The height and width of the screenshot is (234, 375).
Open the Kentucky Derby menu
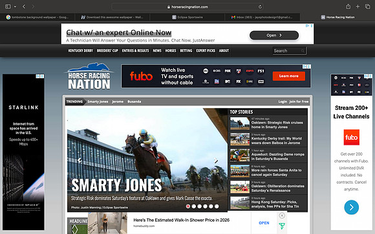(81, 50)
